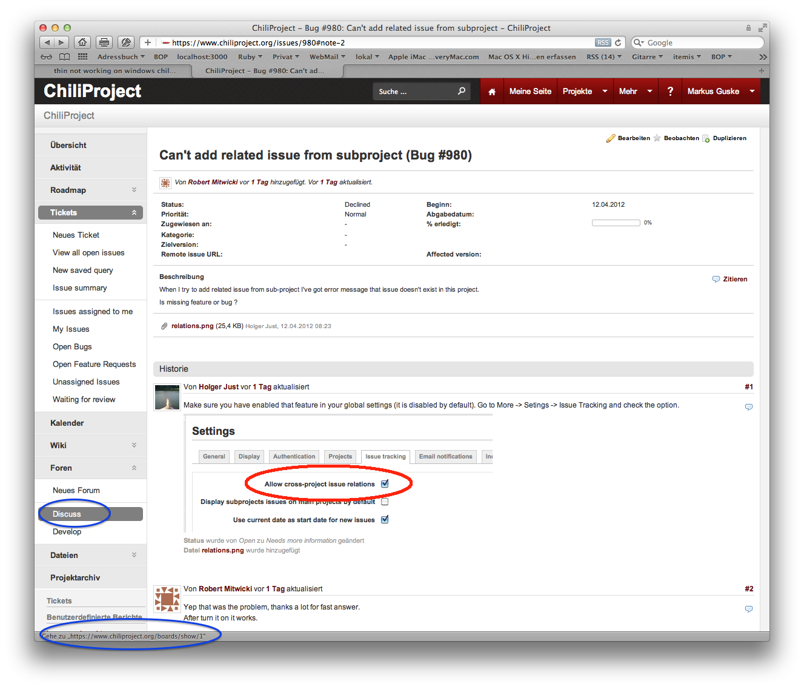This screenshot has width=804, height=689.
Task: Click the Bearbeiten pencil icon
Action: coord(611,138)
